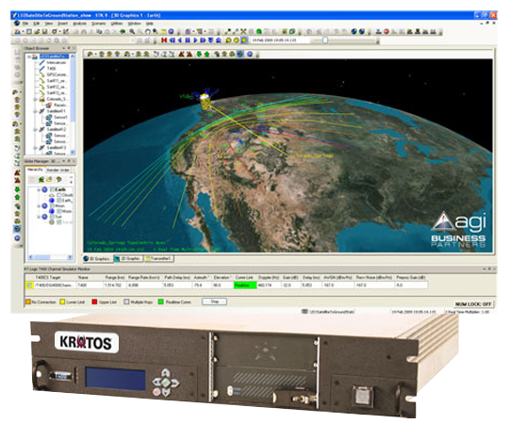
Task: Select the Intersatcom item in Object Browser
Action: click(57, 62)
